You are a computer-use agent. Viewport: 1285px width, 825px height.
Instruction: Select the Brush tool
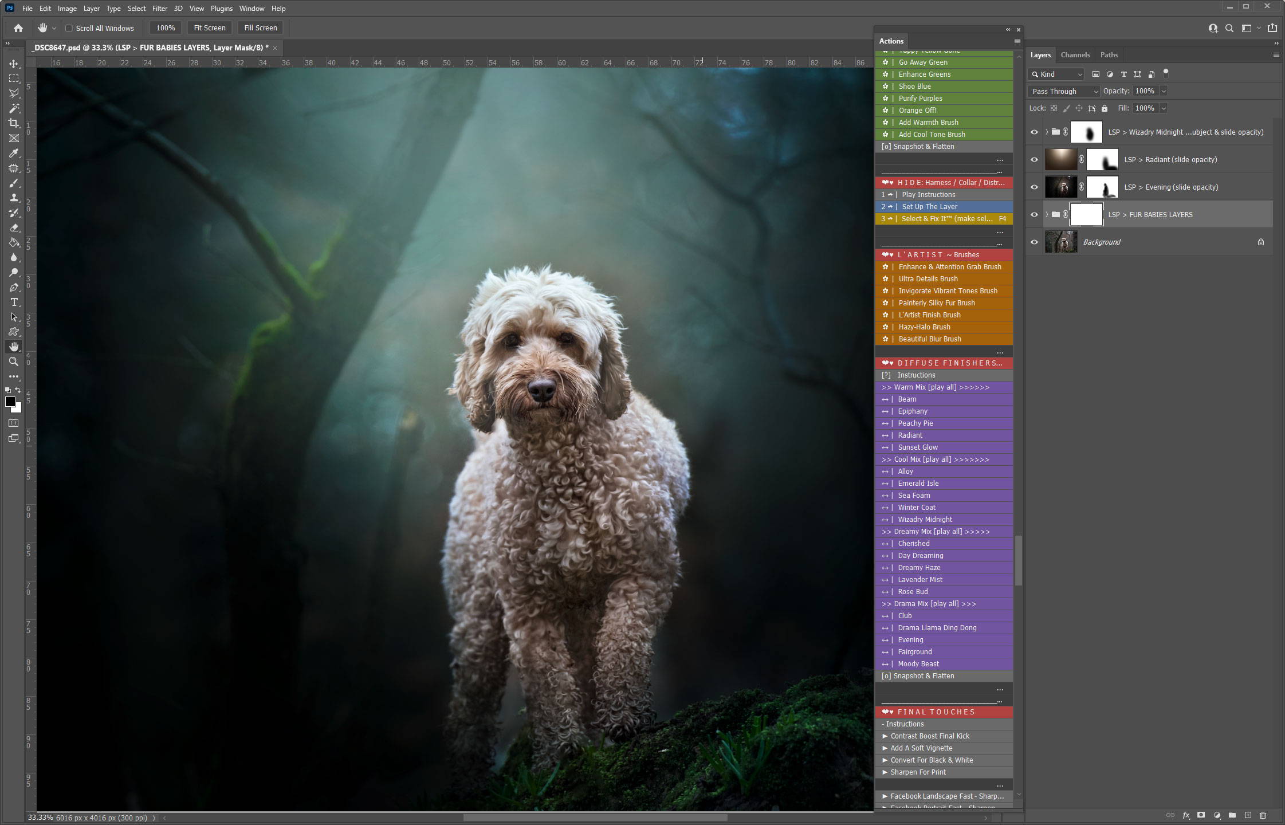click(14, 183)
